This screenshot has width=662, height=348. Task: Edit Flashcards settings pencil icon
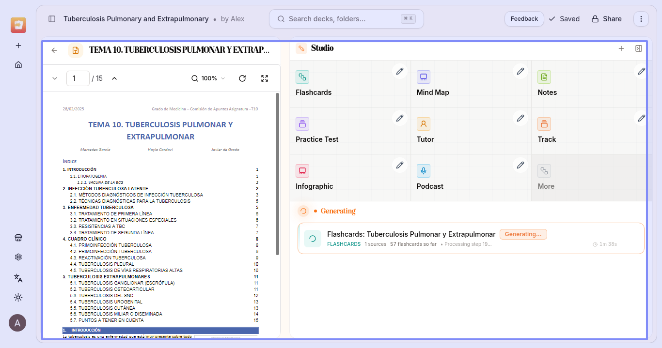click(399, 71)
